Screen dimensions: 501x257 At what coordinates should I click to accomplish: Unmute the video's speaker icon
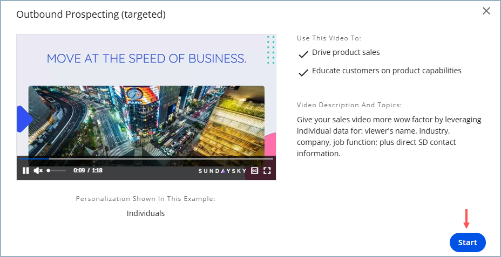tap(38, 171)
